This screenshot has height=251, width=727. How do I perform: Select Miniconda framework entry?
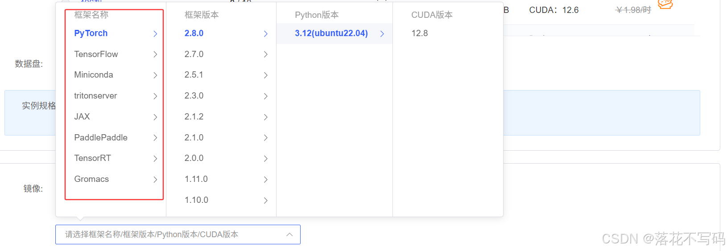click(x=94, y=75)
